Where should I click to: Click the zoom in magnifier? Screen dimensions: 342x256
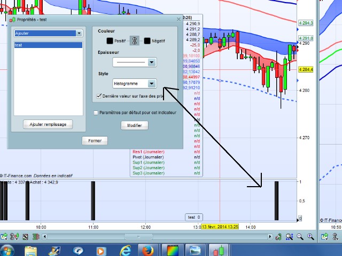click(x=310, y=236)
